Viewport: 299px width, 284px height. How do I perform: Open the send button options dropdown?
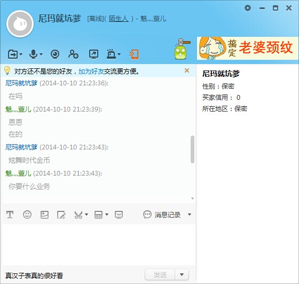(x=182, y=275)
